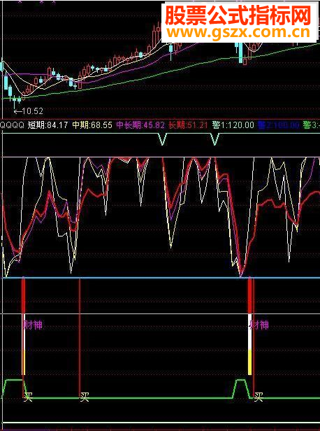Image resolution: width=320 pixels, height=431 pixels.
Task: Select the latest 财神 signal label
Action: tap(259, 325)
